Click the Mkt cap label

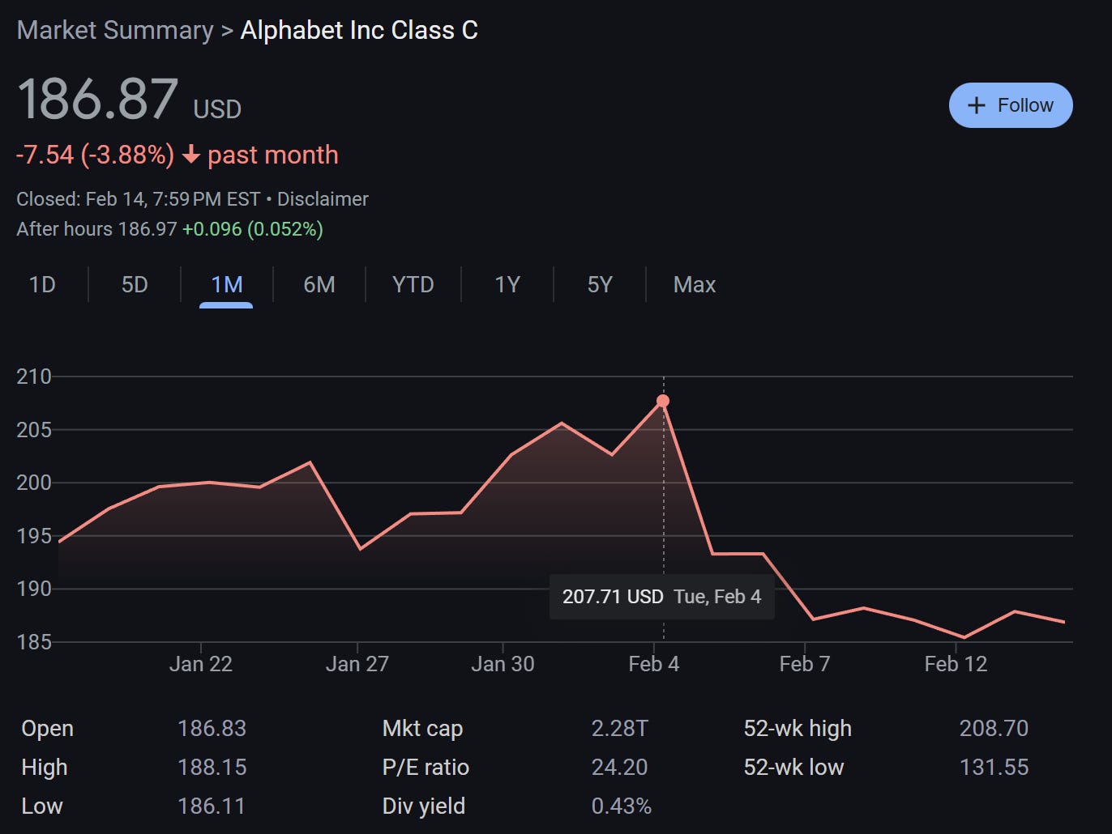point(422,729)
